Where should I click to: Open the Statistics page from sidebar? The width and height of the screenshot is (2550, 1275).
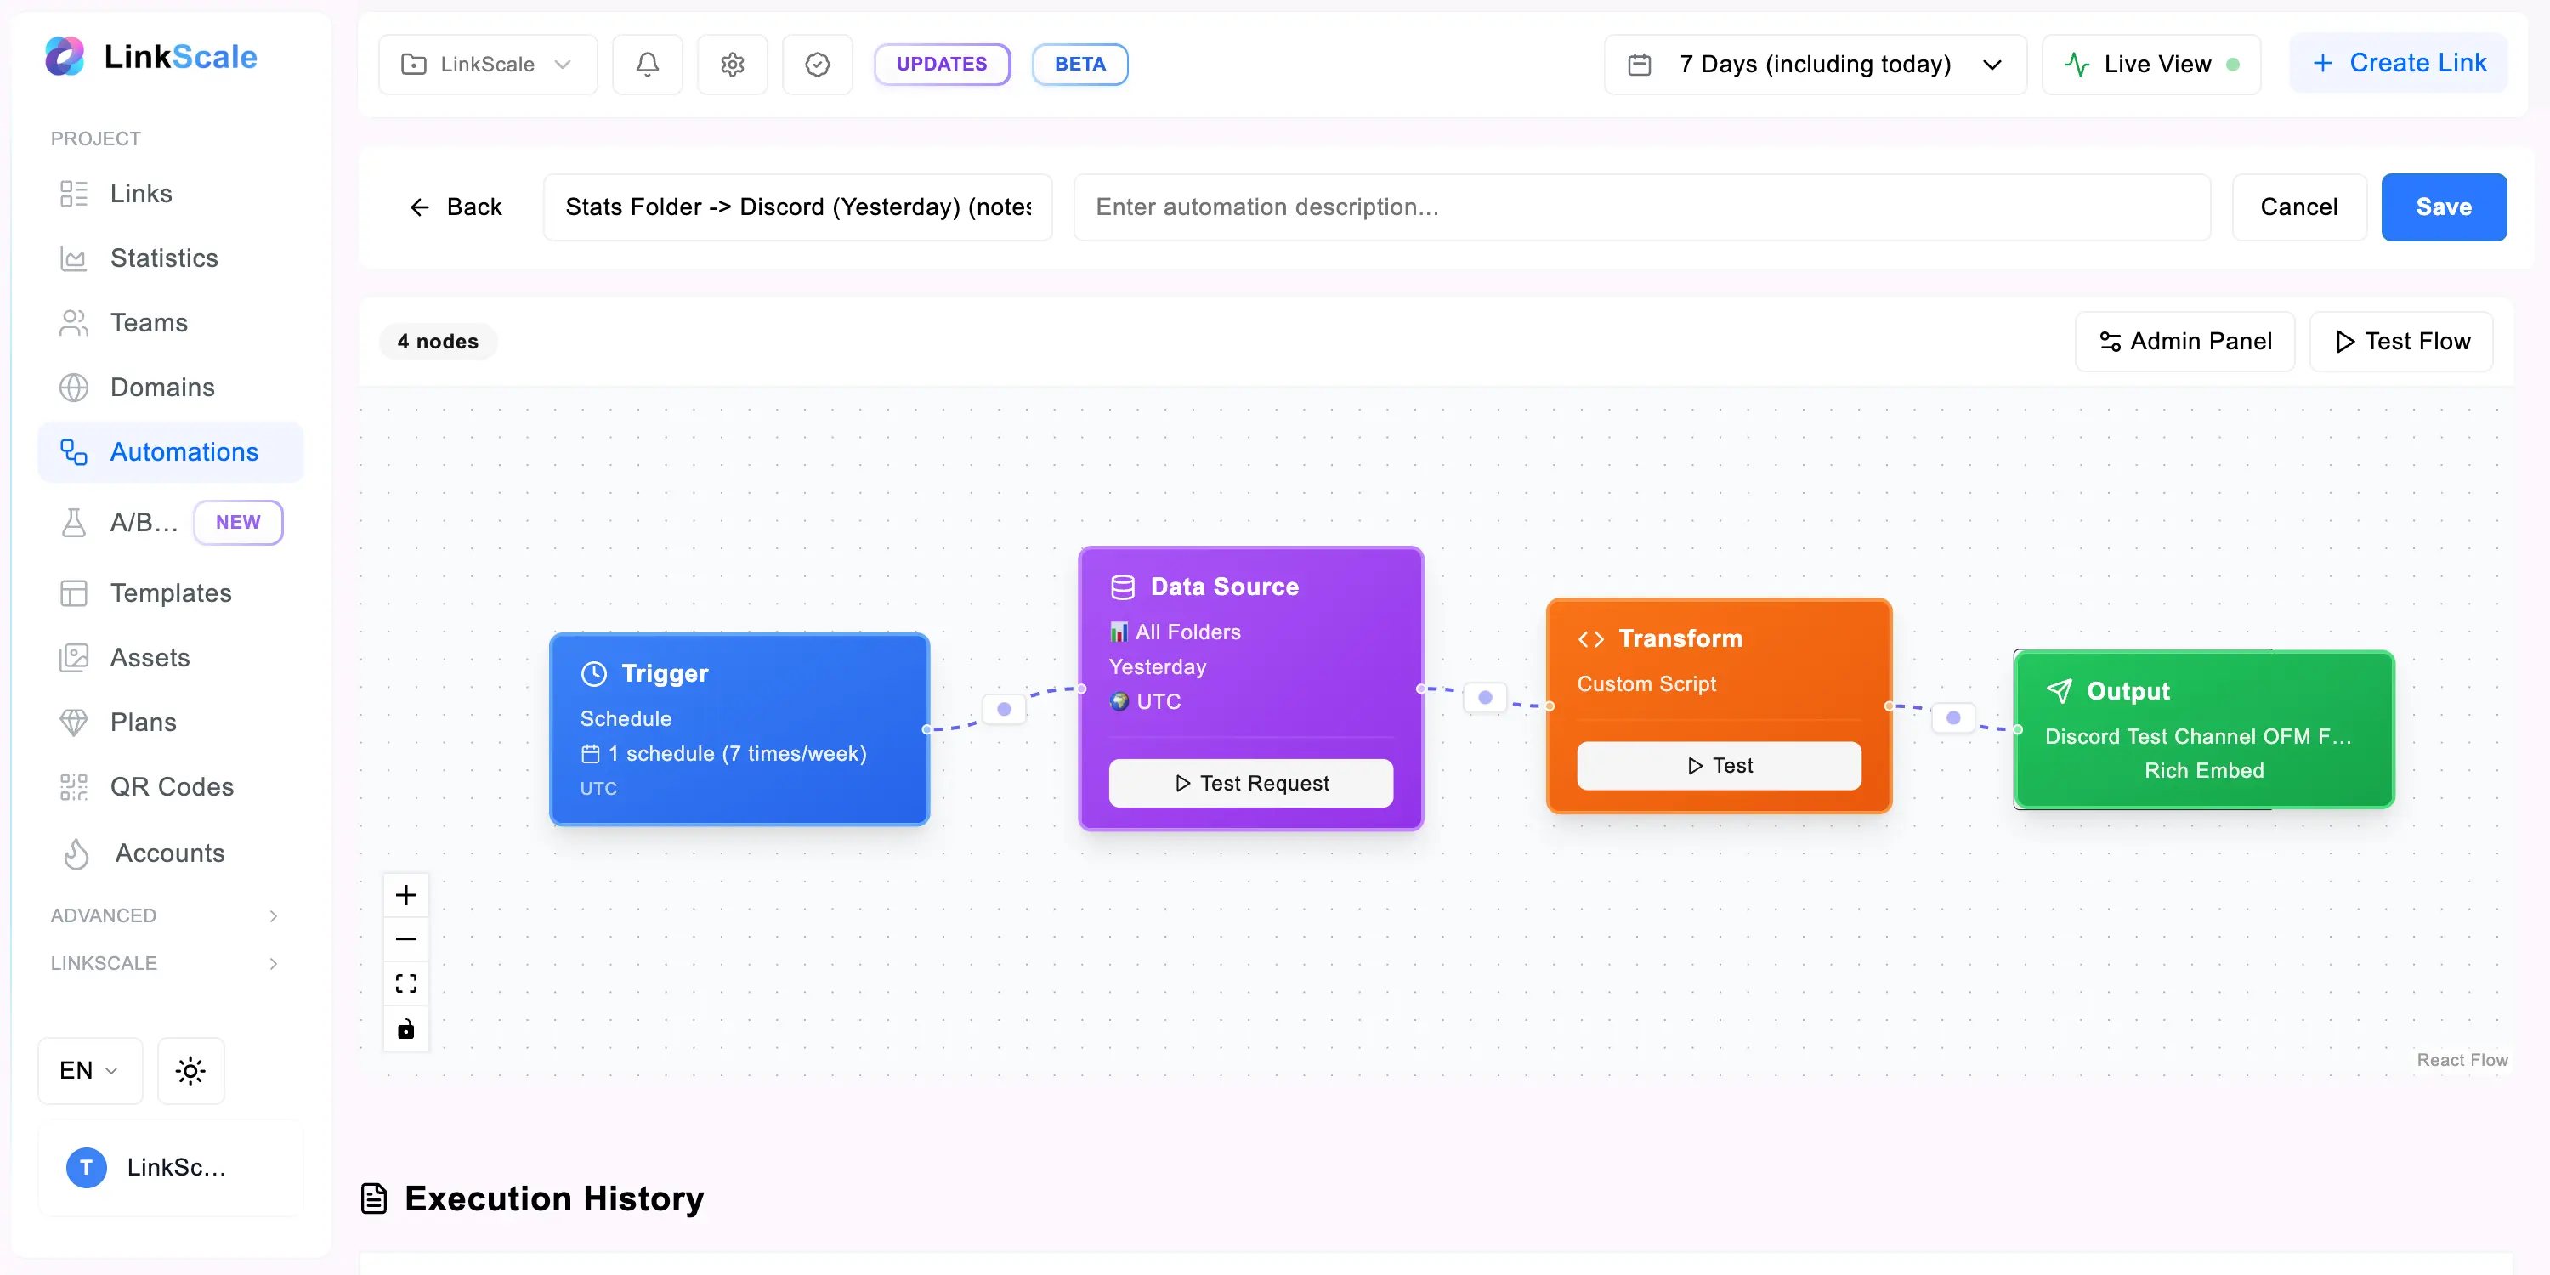[163, 258]
